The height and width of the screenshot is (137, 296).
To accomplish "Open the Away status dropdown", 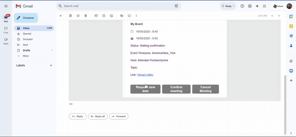I will (228, 6).
